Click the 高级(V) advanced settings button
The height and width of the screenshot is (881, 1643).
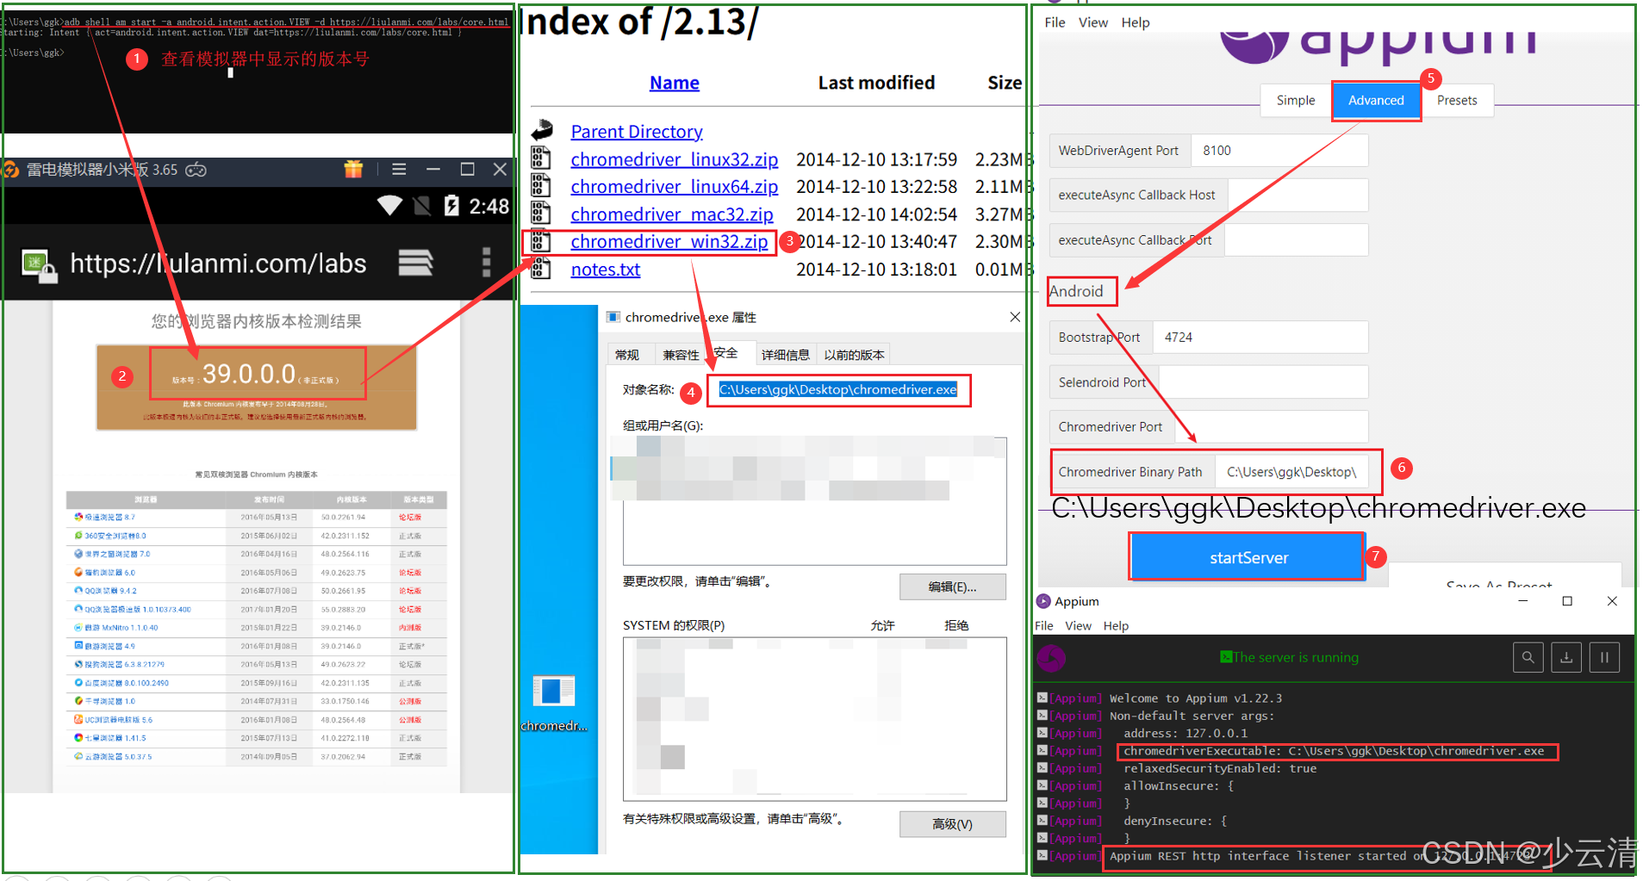point(952,824)
